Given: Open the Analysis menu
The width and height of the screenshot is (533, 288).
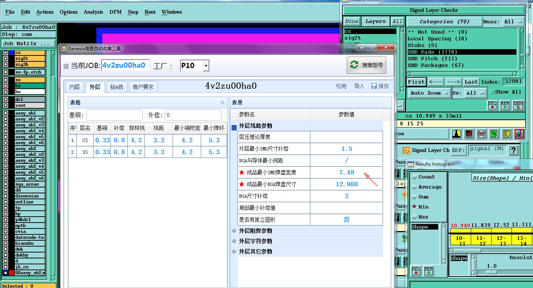Looking at the screenshot, I should 93,12.
